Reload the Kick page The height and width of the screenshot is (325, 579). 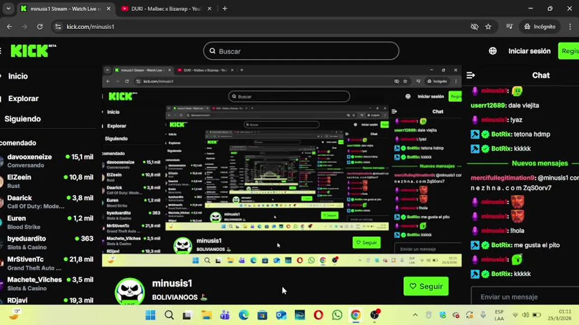pos(40,27)
